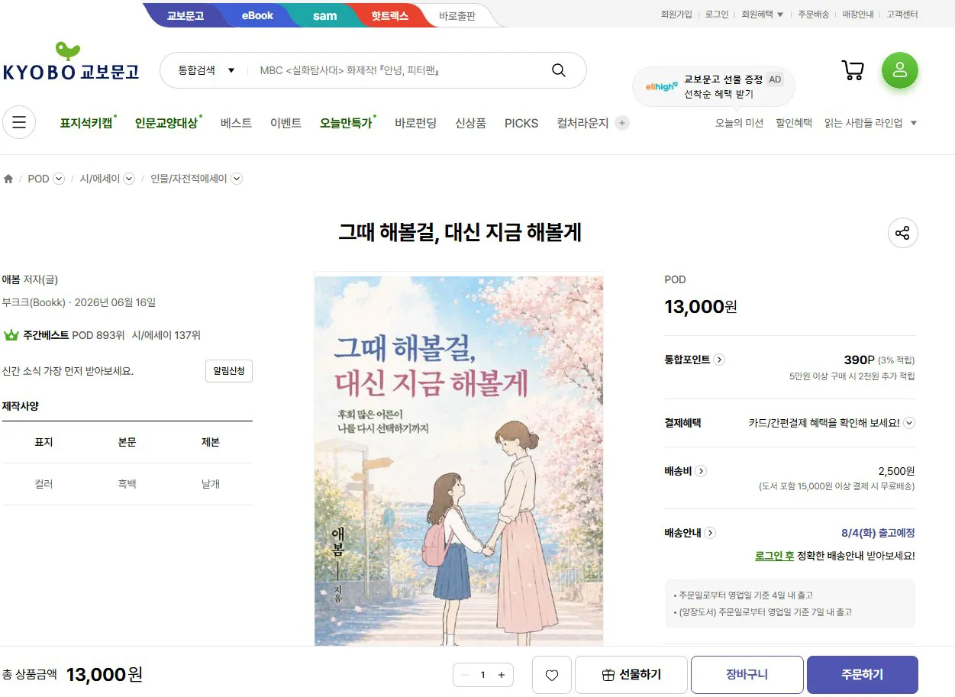Click the 할인혜택 link
Image resolution: width=955 pixels, height=697 pixels.
[794, 123]
